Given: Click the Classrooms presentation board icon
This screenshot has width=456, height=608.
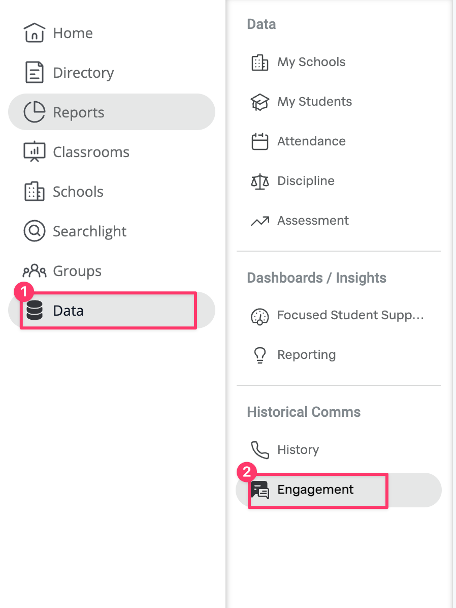Looking at the screenshot, I should (x=35, y=151).
